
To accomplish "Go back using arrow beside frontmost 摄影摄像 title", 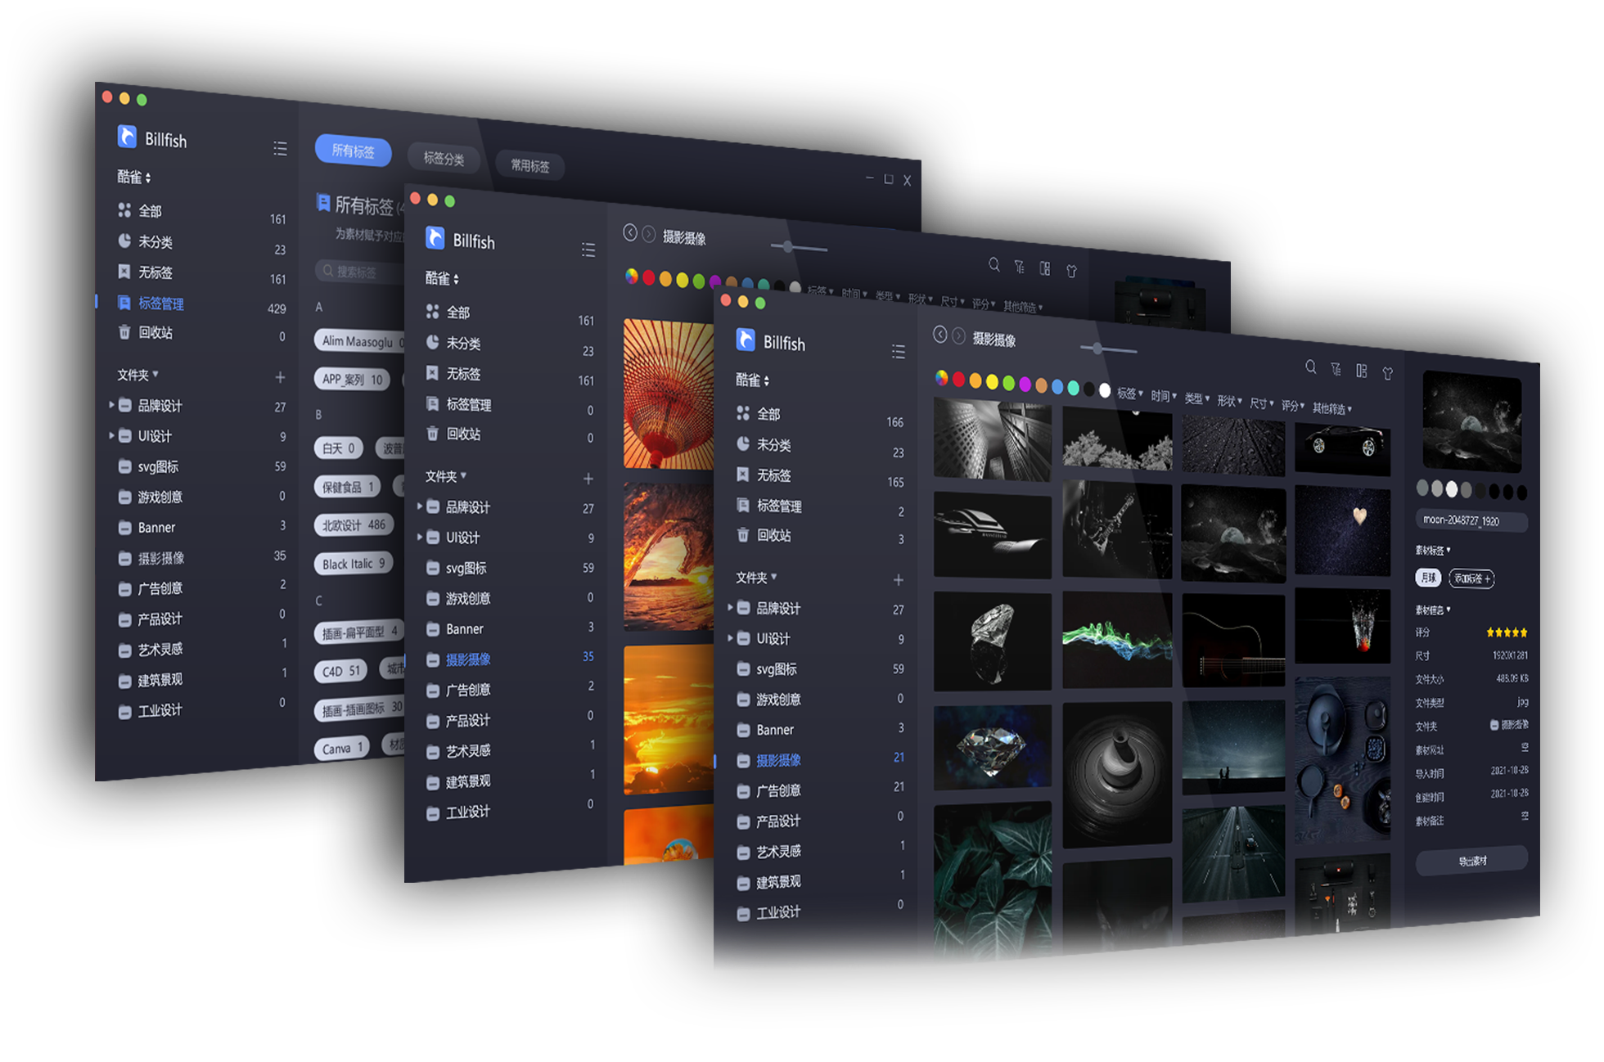I will click(940, 334).
